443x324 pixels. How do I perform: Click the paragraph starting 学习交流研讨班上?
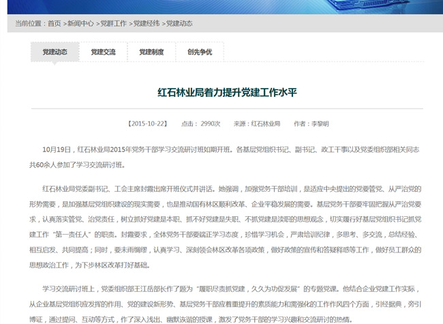[x=225, y=304]
